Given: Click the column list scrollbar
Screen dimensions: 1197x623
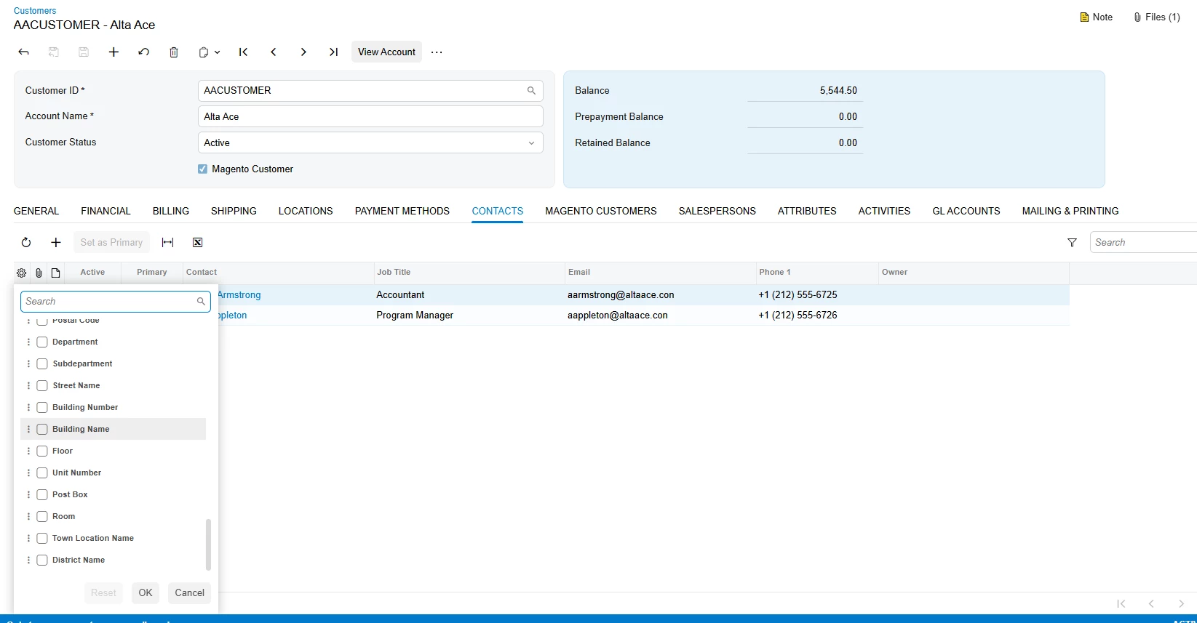Looking at the screenshot, I should pyautogui.click(x=208, y=544).
